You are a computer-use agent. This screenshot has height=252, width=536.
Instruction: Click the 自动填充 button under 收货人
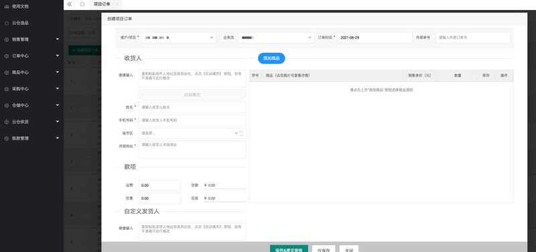coord(192,94)
